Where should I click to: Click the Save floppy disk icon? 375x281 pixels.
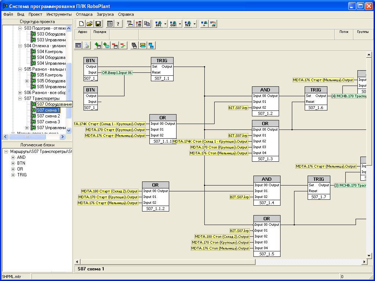[x=98, y=24]
